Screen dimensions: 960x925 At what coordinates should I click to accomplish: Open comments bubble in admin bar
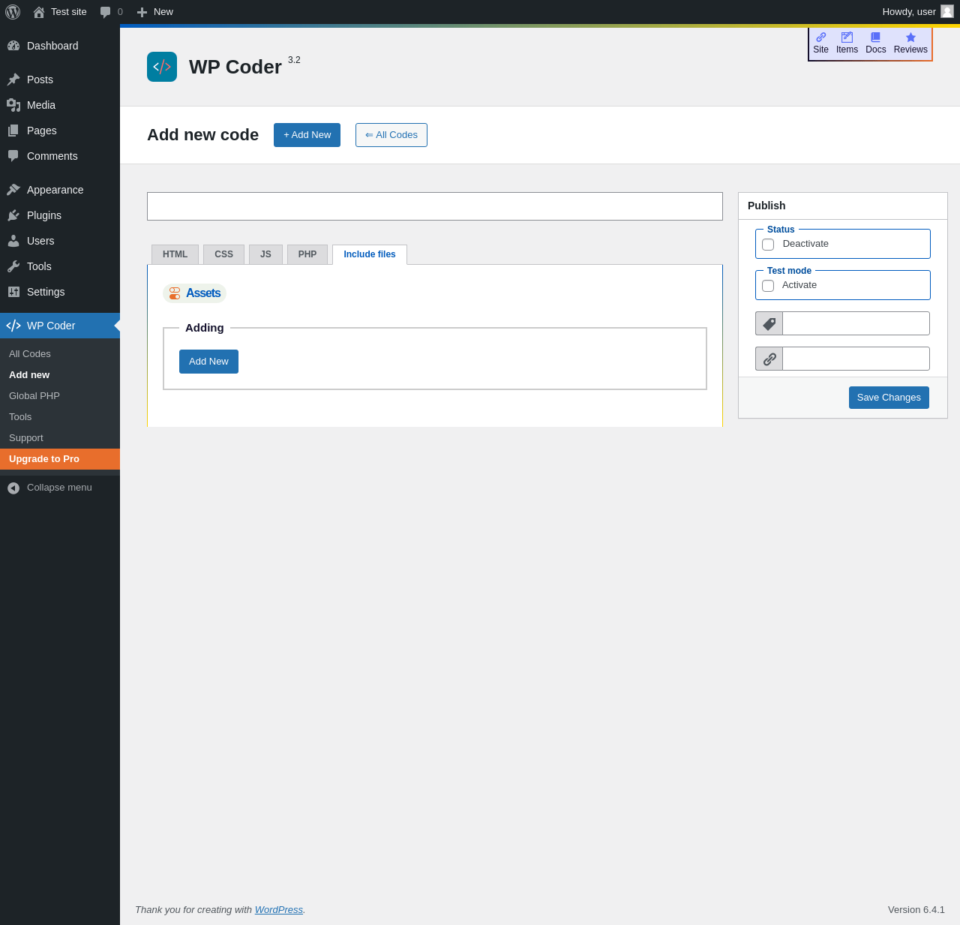point(111,12)
